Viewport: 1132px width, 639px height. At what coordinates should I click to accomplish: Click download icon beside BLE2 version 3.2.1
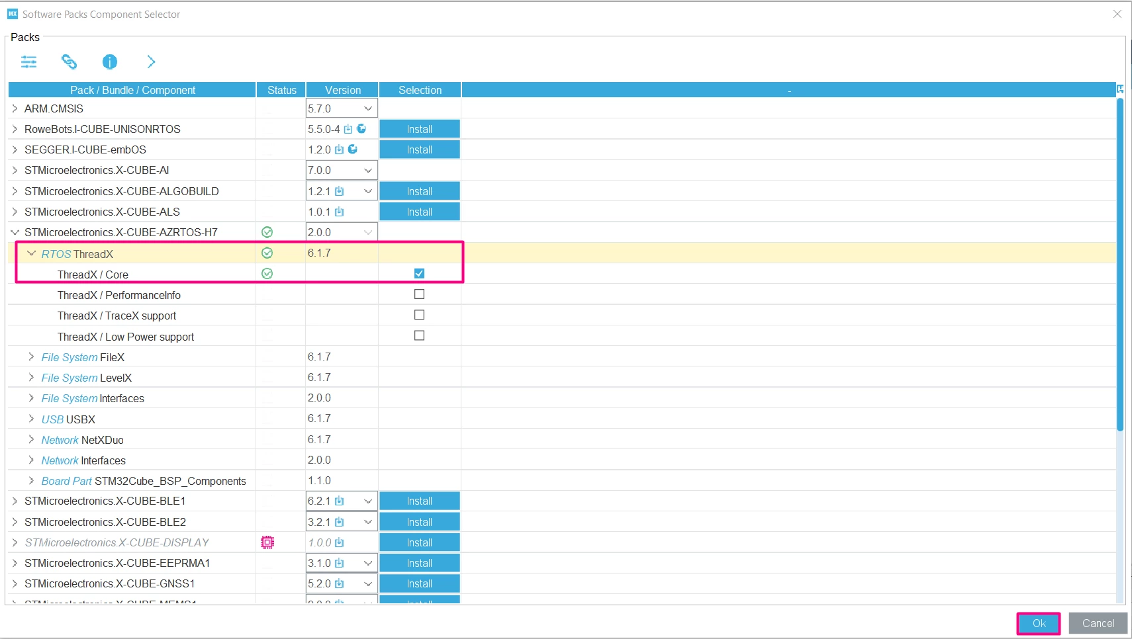click(339, 522)
